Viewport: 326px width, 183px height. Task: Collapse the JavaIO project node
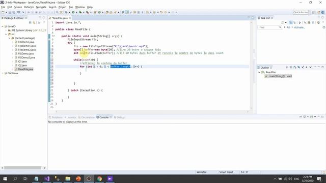(3, 26)
